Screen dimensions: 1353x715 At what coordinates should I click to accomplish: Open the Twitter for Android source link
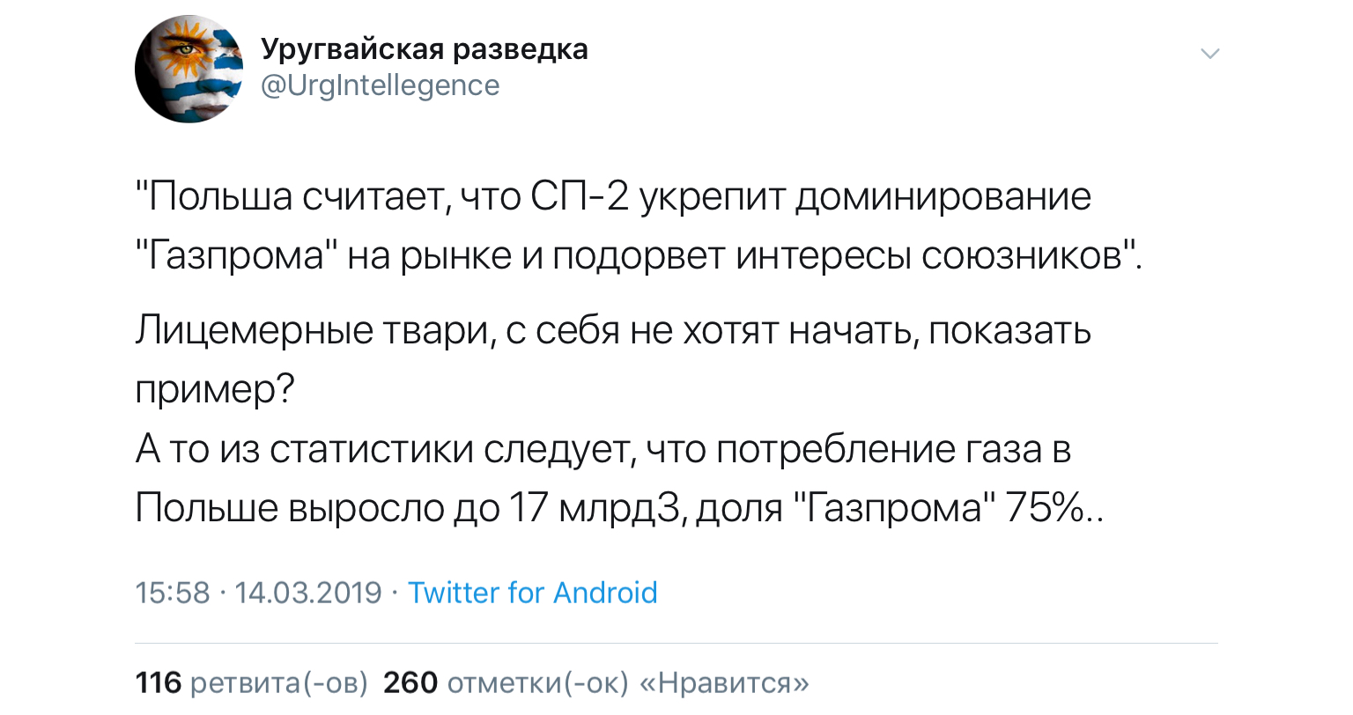tap(532, 593)
